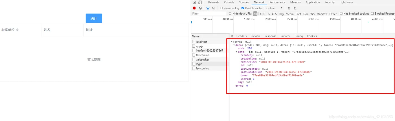This screenshot has height=121, width=395.
Task: Open the Performance panel
Action: (x=277, y=2)
